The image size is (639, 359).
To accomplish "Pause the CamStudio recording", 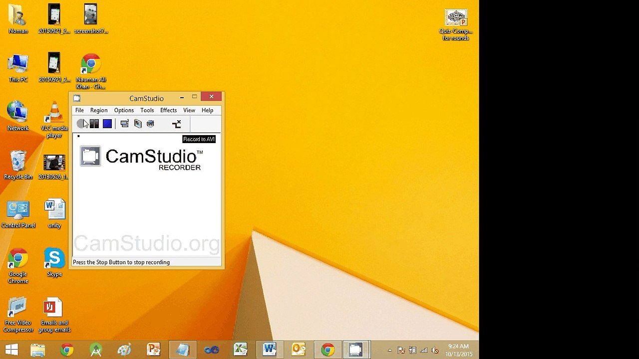I will coord(94,124).
